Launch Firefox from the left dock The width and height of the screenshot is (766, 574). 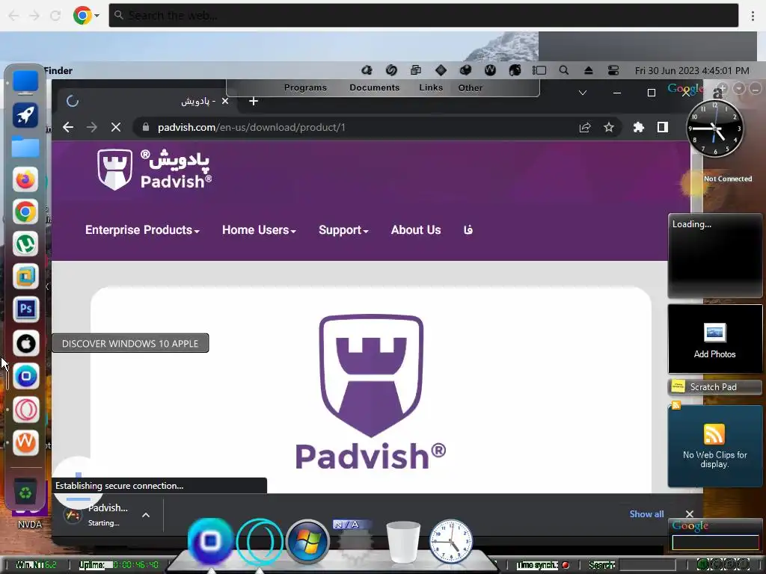[25, 179]
